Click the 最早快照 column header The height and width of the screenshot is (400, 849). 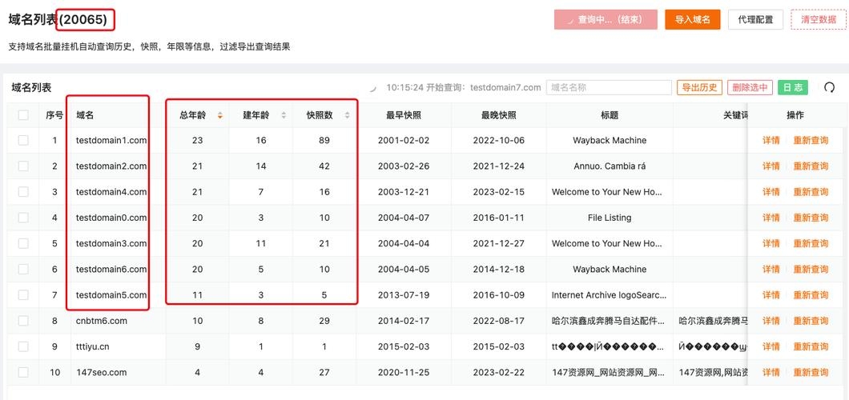tap(404, 115)
